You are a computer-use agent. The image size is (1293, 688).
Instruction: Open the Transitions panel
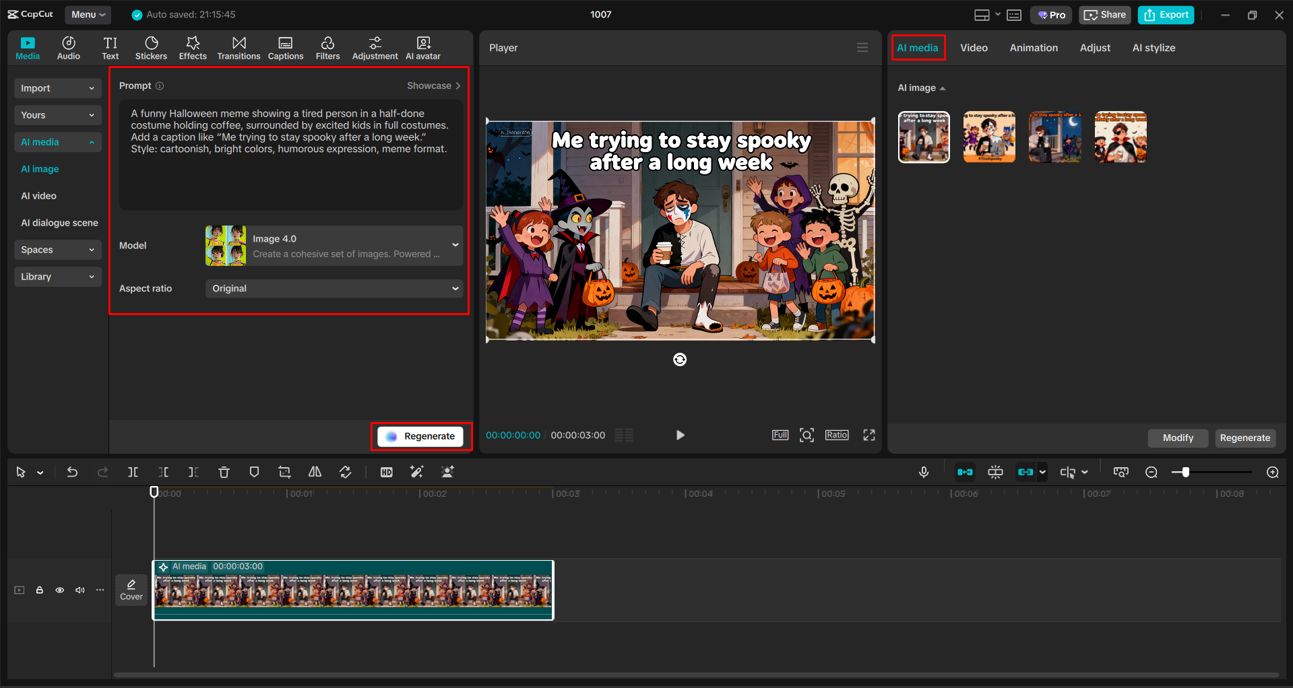(x=239, y=47)
